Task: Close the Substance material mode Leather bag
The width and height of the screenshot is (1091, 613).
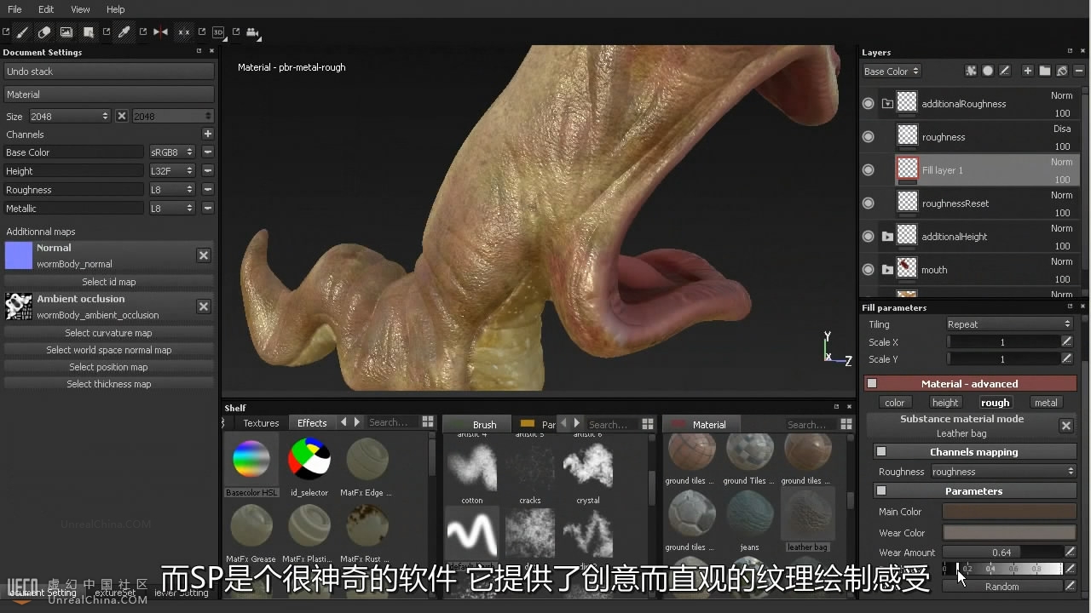Action: coord(1066,426)
